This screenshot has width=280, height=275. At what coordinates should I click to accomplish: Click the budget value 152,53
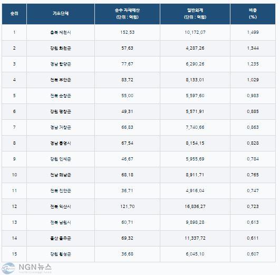click(127, 32)
